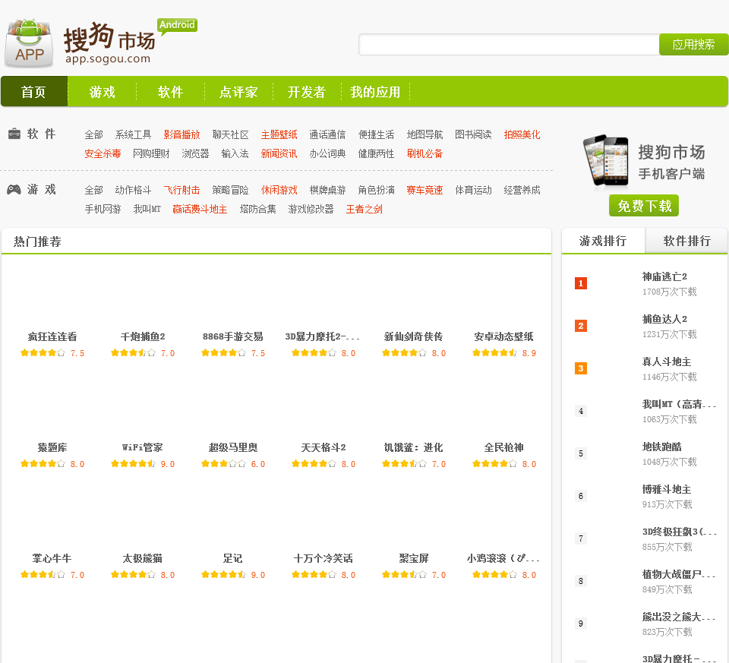Switch to the 游戏排行 tab
The height and width of the screenshot is (663, 729).
(603, 241)
